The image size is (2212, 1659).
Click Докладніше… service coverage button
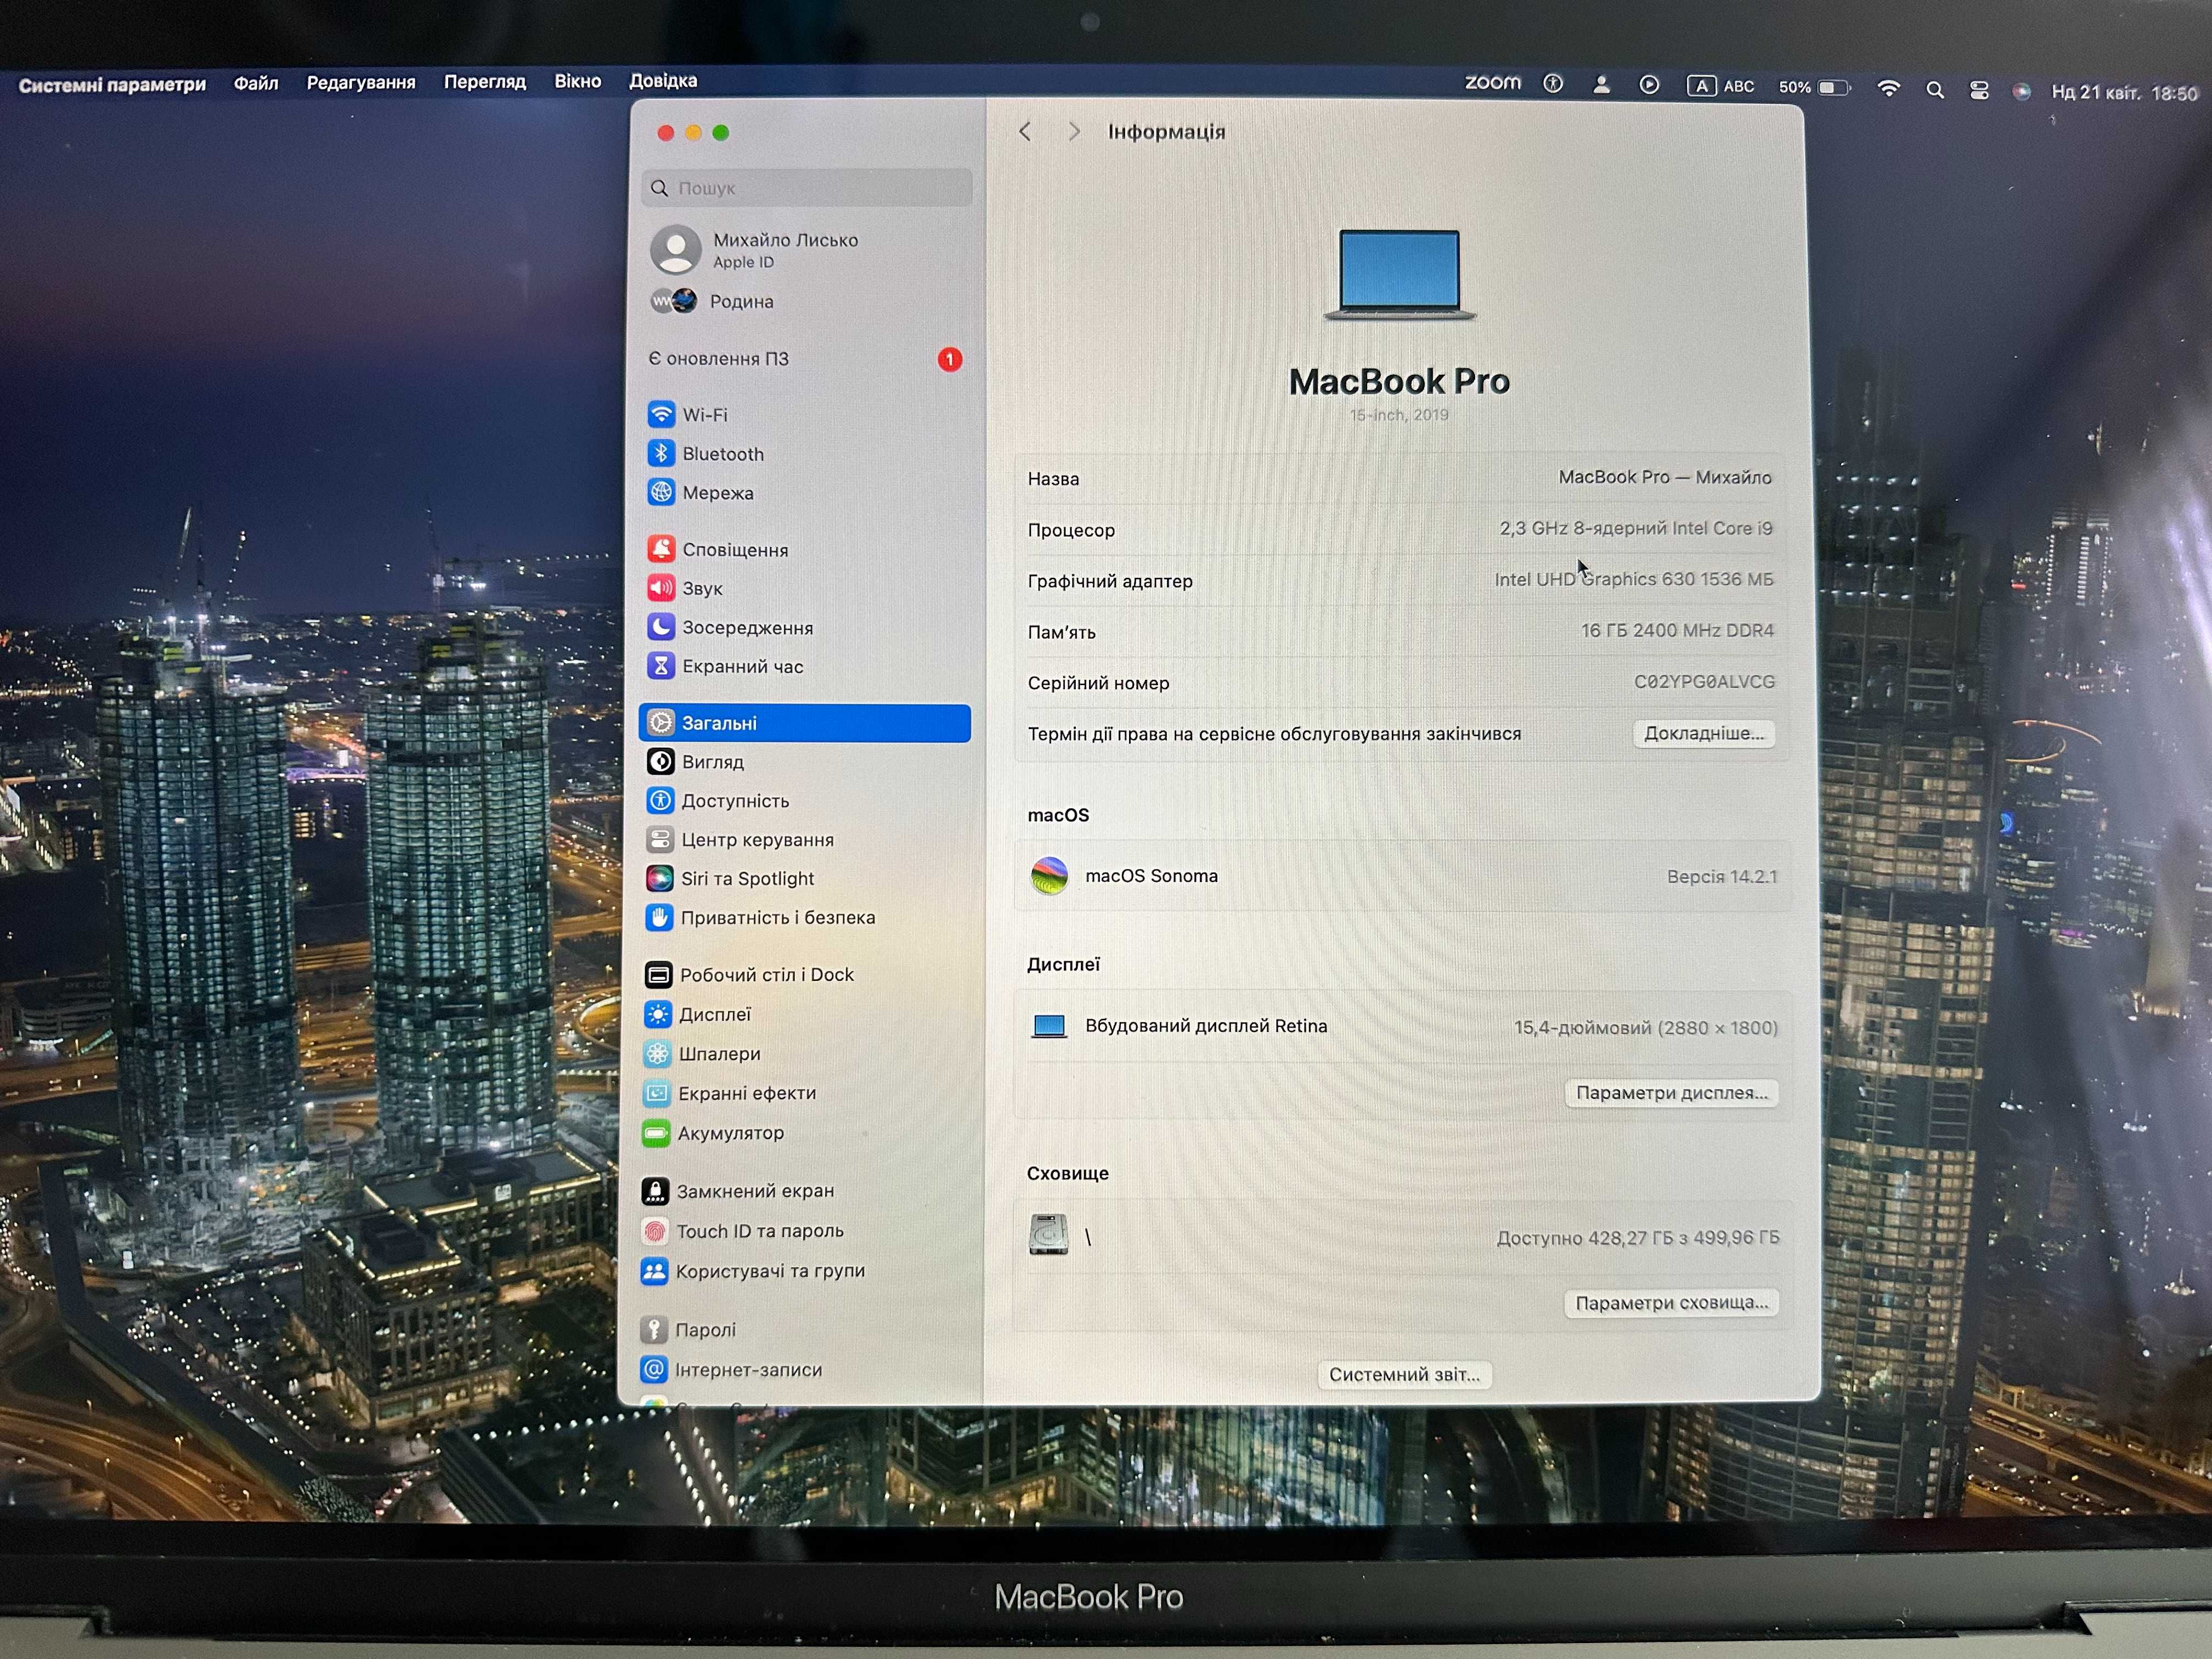(x=1705, y=733)
